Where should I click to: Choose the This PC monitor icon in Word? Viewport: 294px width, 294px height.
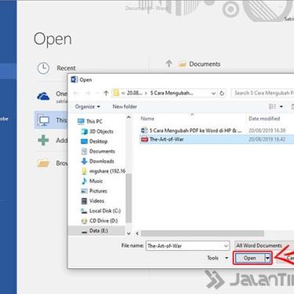pyautogui.click(x=43, y=121)
